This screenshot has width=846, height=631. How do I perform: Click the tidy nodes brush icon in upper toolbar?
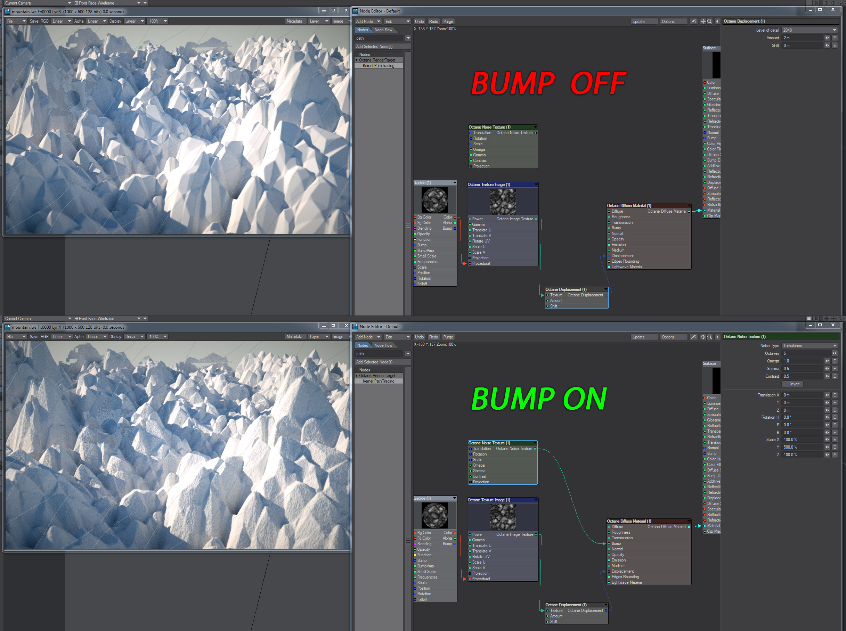pyautogui.click(x=693, y=22)
